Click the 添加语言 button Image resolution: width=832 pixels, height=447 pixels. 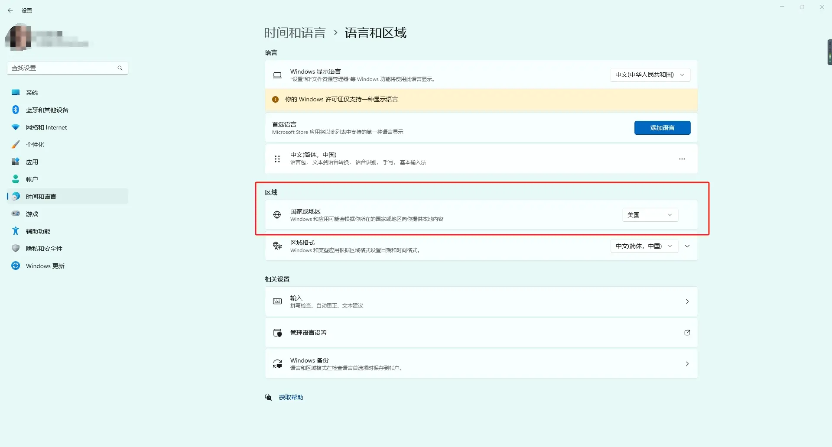click(x=662, y=128)
